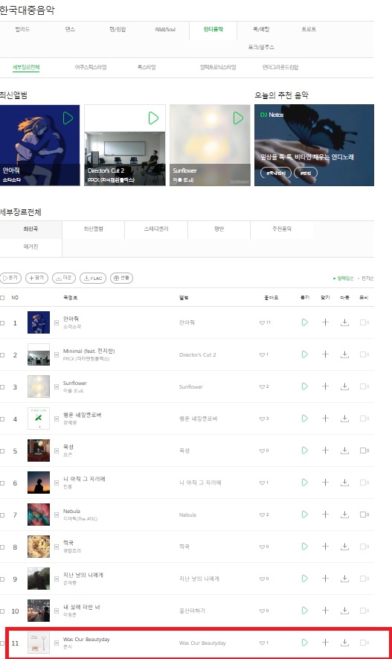Screen dimensions: 392x659
Task: Tick the select-all checkbox beside NO header
Action: (2, 298)
